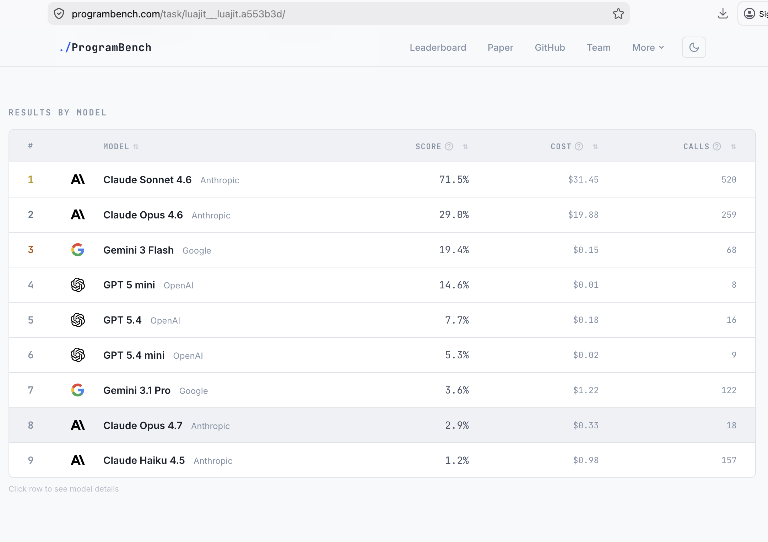Click the OpenAI logo in the GPT 5.4 row at rank 5

pyautogui.click(x=78, y=320)
